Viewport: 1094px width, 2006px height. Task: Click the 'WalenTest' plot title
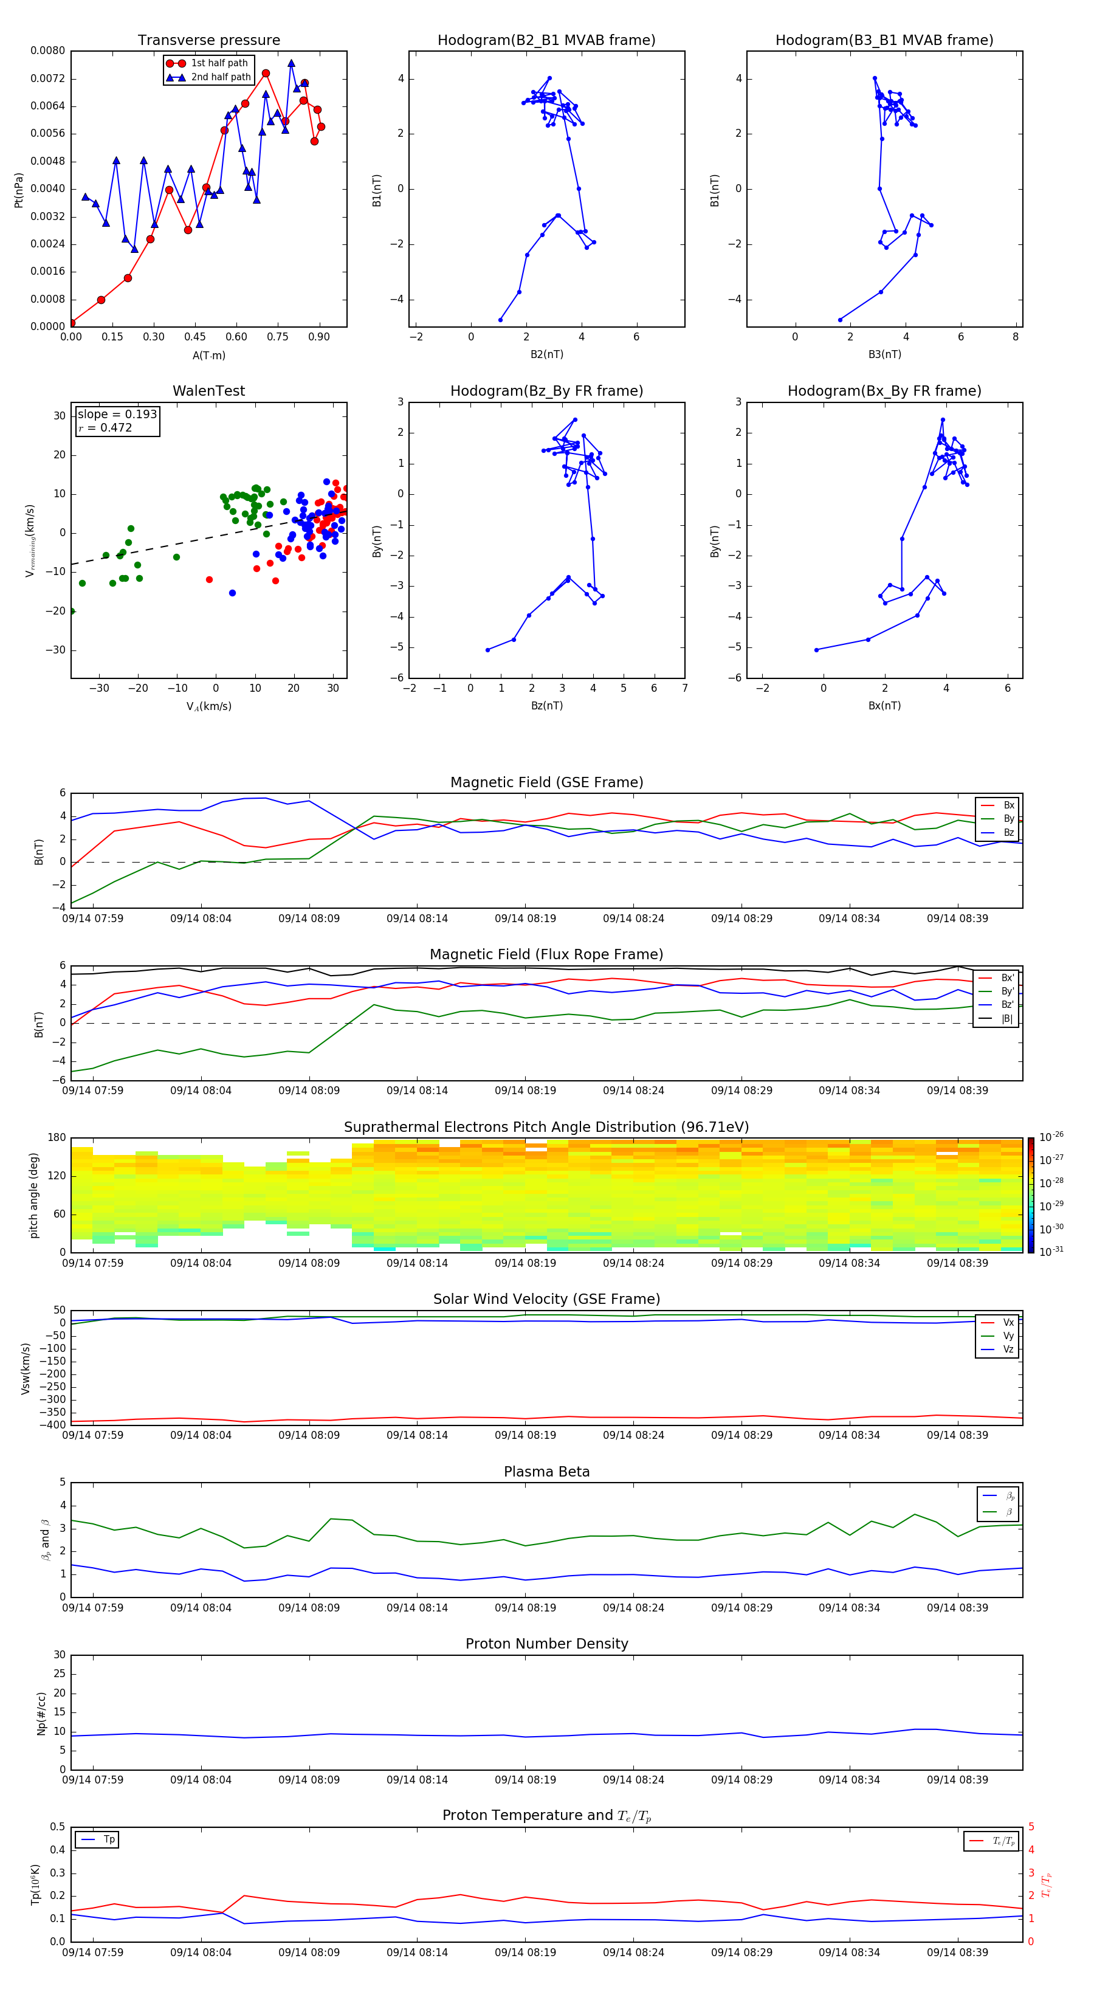click(208, 391)
